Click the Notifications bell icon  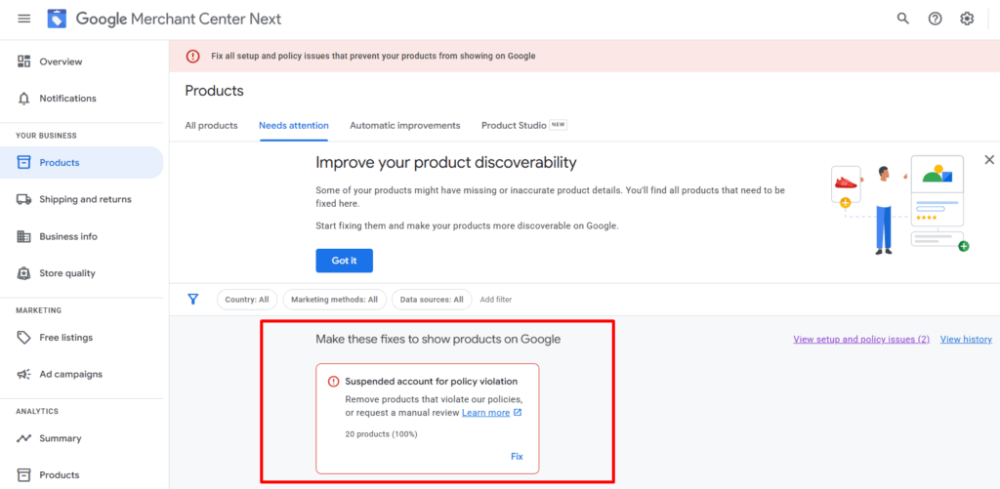(24, 99)
